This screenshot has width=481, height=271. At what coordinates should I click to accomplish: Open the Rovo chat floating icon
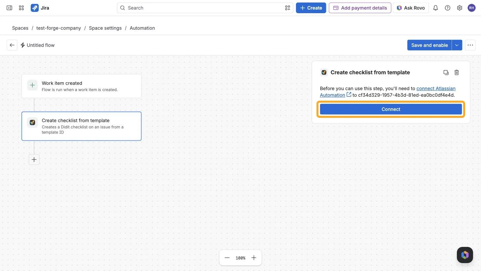465,255
